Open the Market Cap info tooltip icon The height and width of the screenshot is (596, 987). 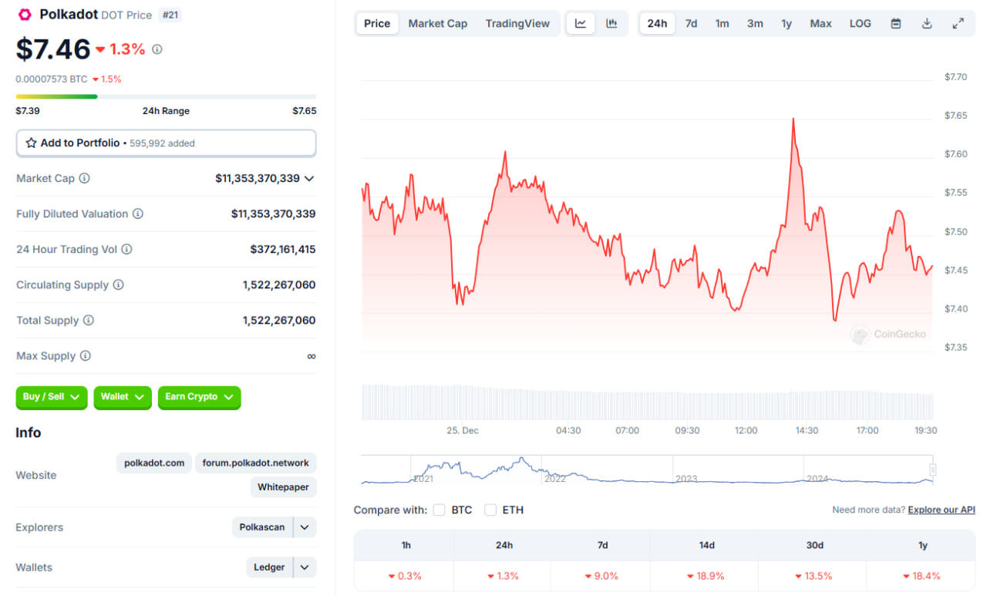click(85, 178)
